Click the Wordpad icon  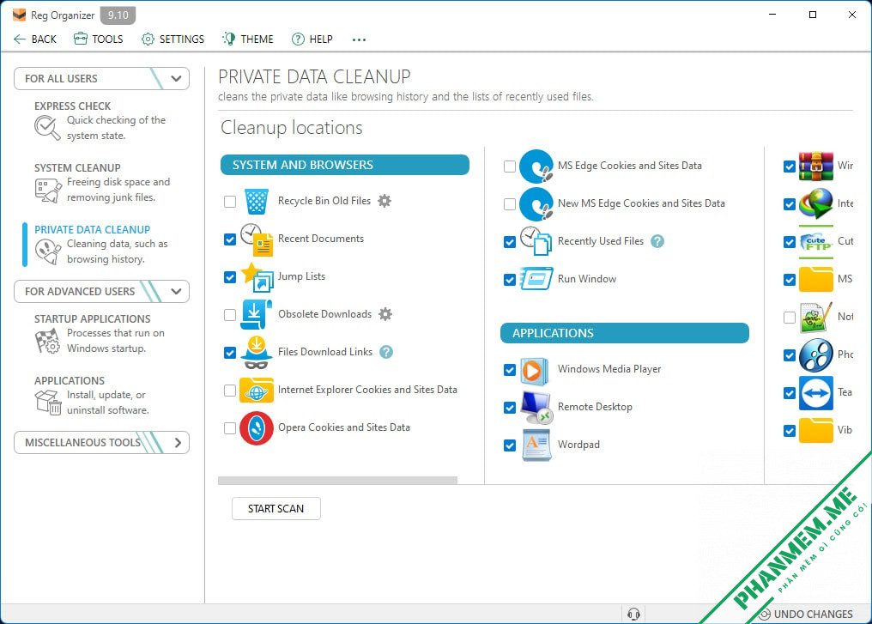click(x=536, y=445)
